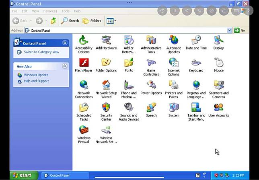
Task: Open the Forward button history arrow
Action: pyautogui.click(x=46, y=21)
